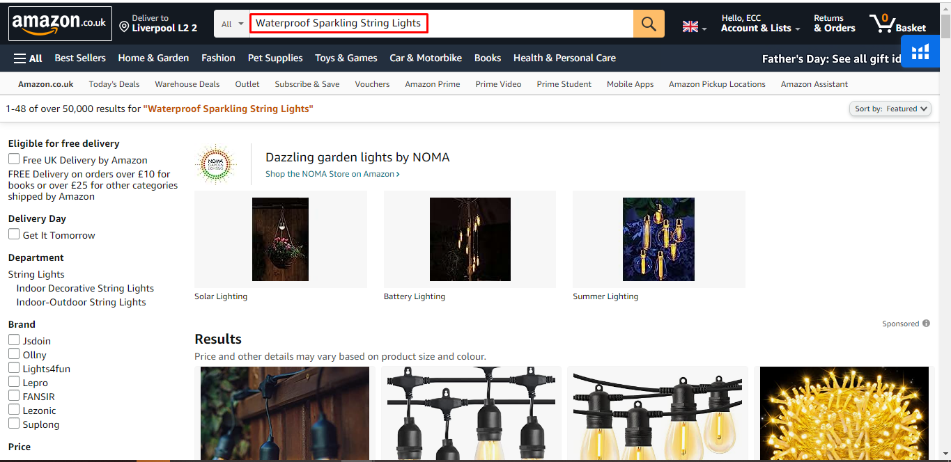Open the Sort by Featured dropdown

coord(890,109)
